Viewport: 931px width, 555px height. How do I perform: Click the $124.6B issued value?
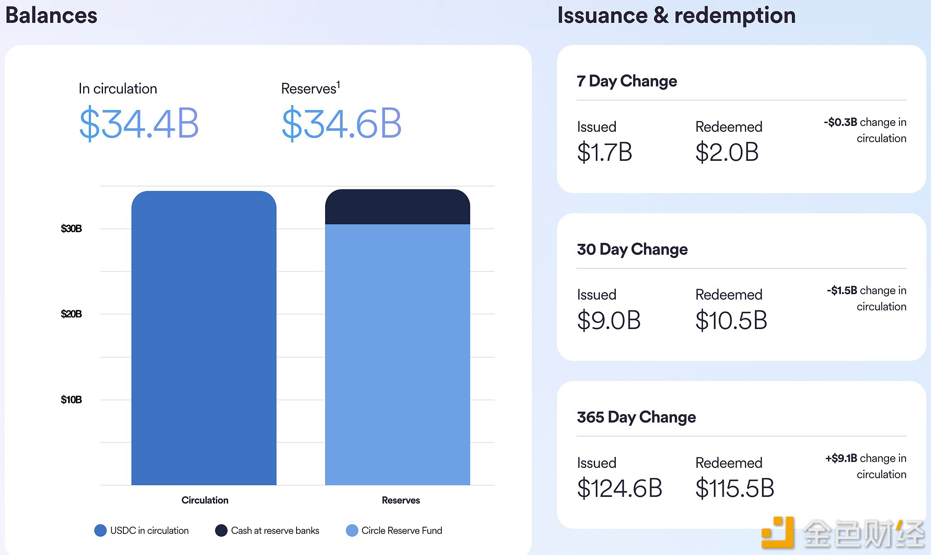click(620, 488)
